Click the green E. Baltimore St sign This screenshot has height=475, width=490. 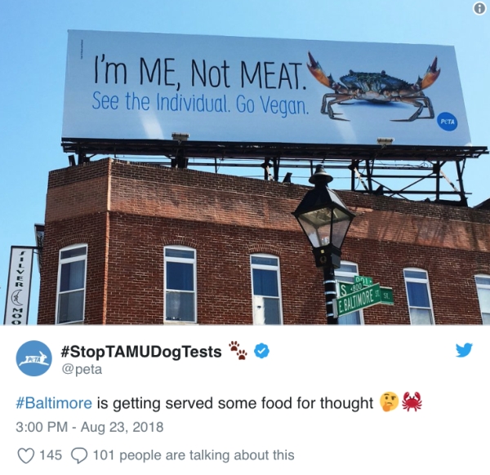(360, 300)
